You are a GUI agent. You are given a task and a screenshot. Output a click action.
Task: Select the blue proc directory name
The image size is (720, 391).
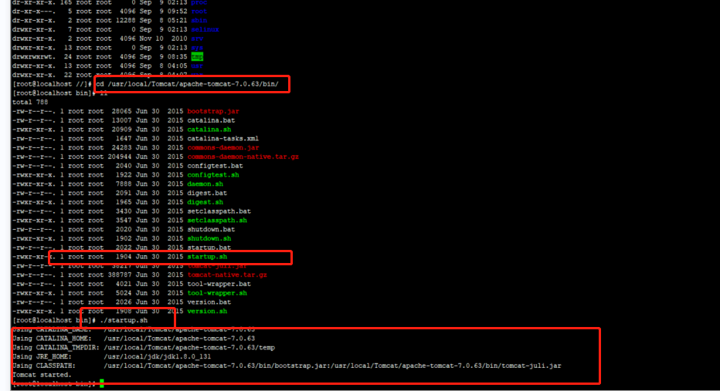click(199, 3)
